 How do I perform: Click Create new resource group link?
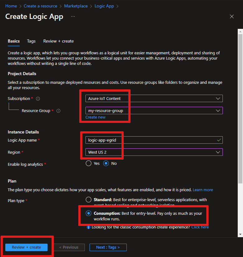(x=95, y=117)
